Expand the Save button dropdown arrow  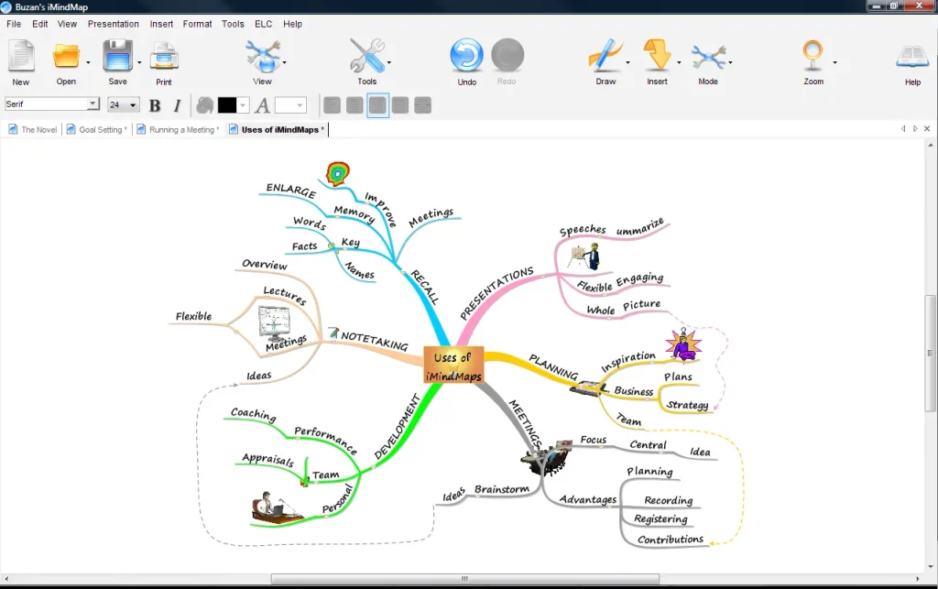139,62
